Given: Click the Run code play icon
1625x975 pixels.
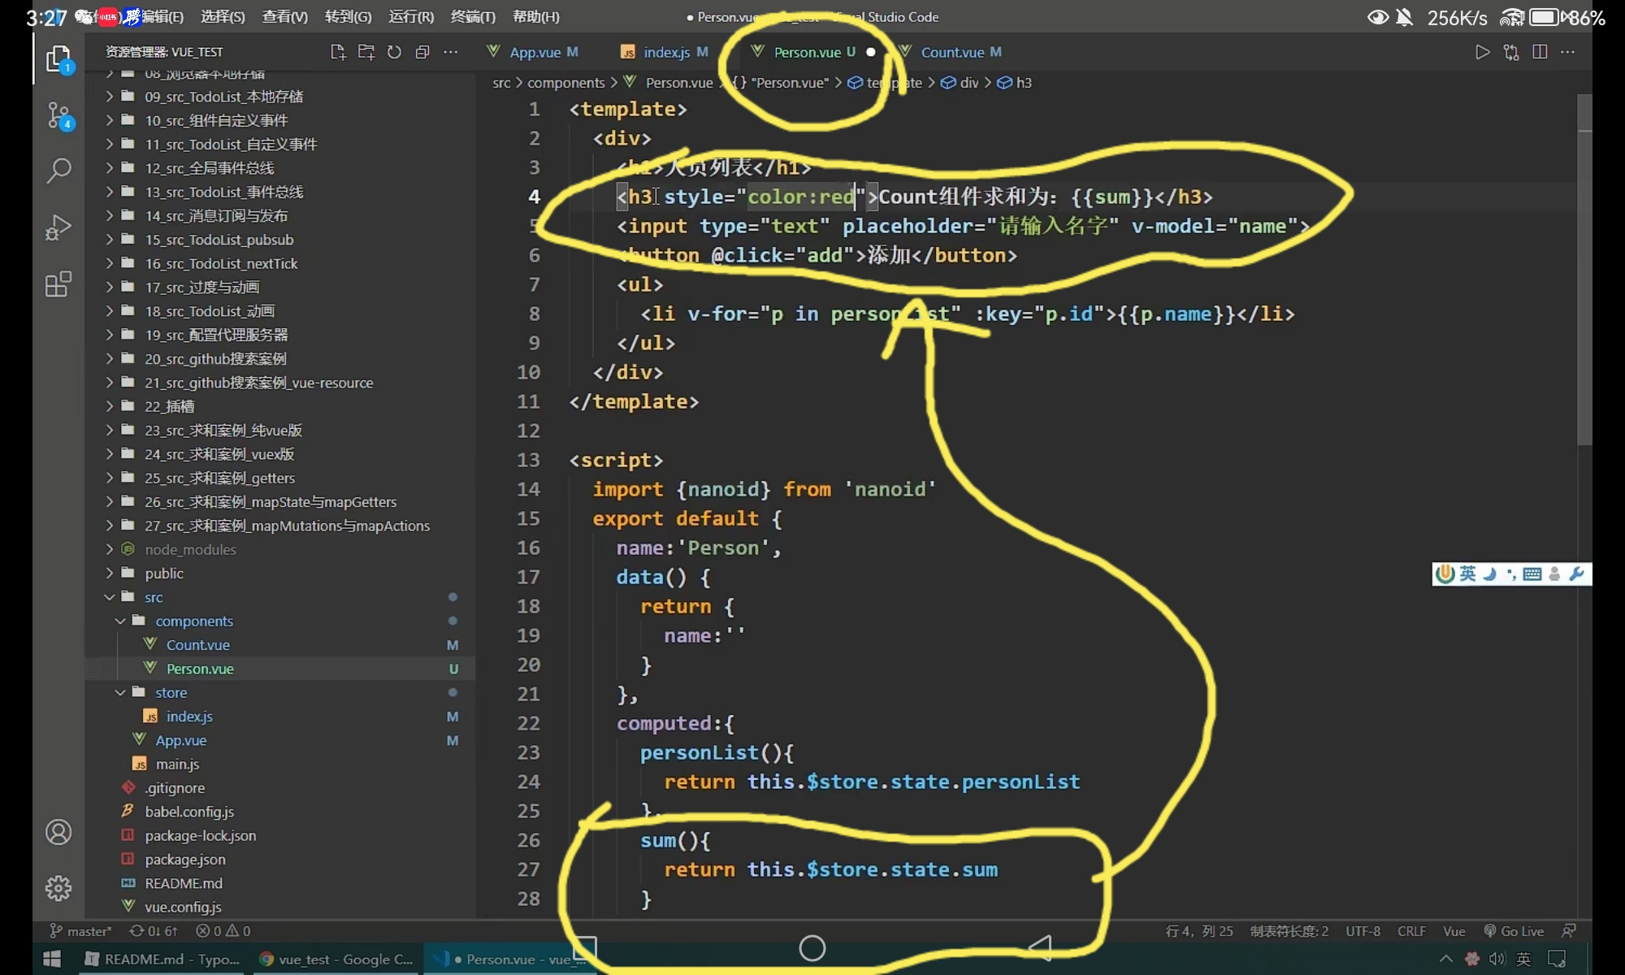Looking at the screenshot, I should point(1482,52).
